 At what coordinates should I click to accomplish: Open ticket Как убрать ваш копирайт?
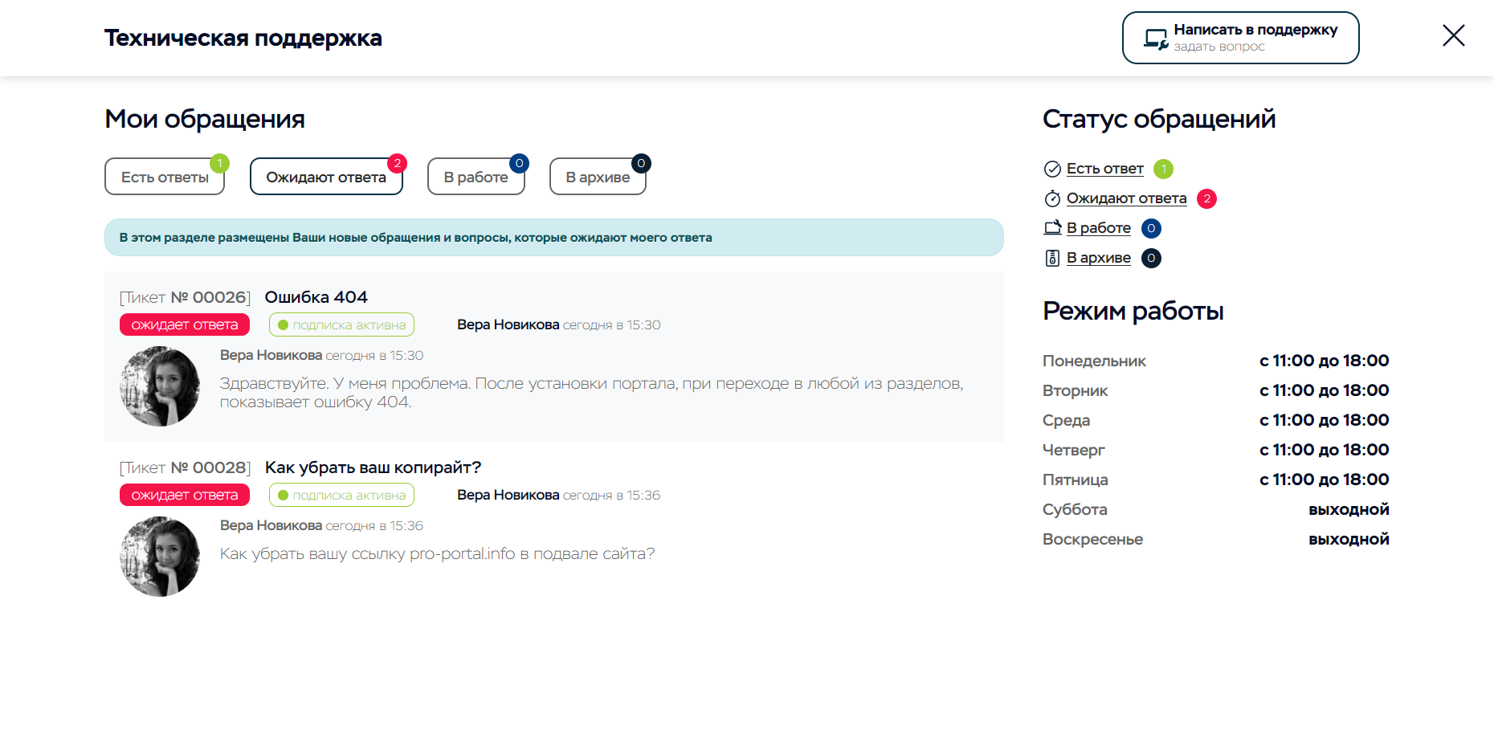(373, 467)
